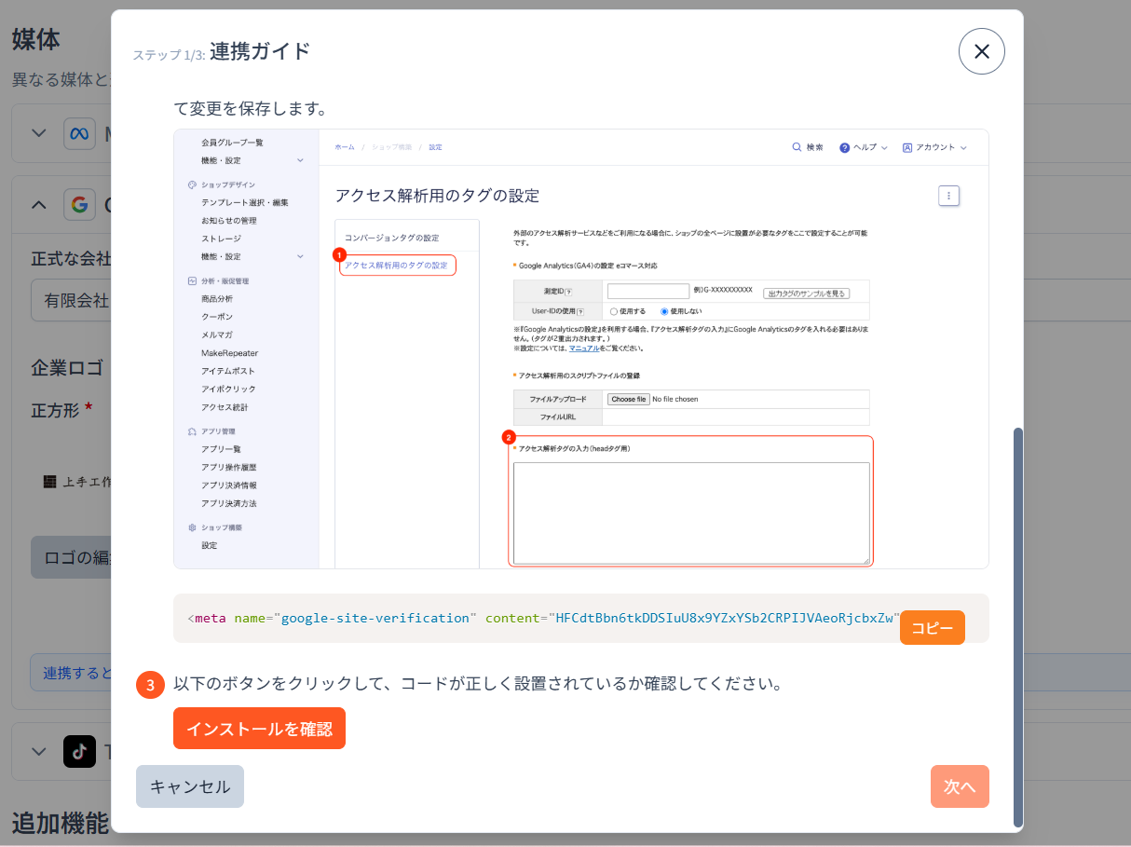1131x847 pixels.
Task: Click the TikTok logo icon
Action: 79,751
